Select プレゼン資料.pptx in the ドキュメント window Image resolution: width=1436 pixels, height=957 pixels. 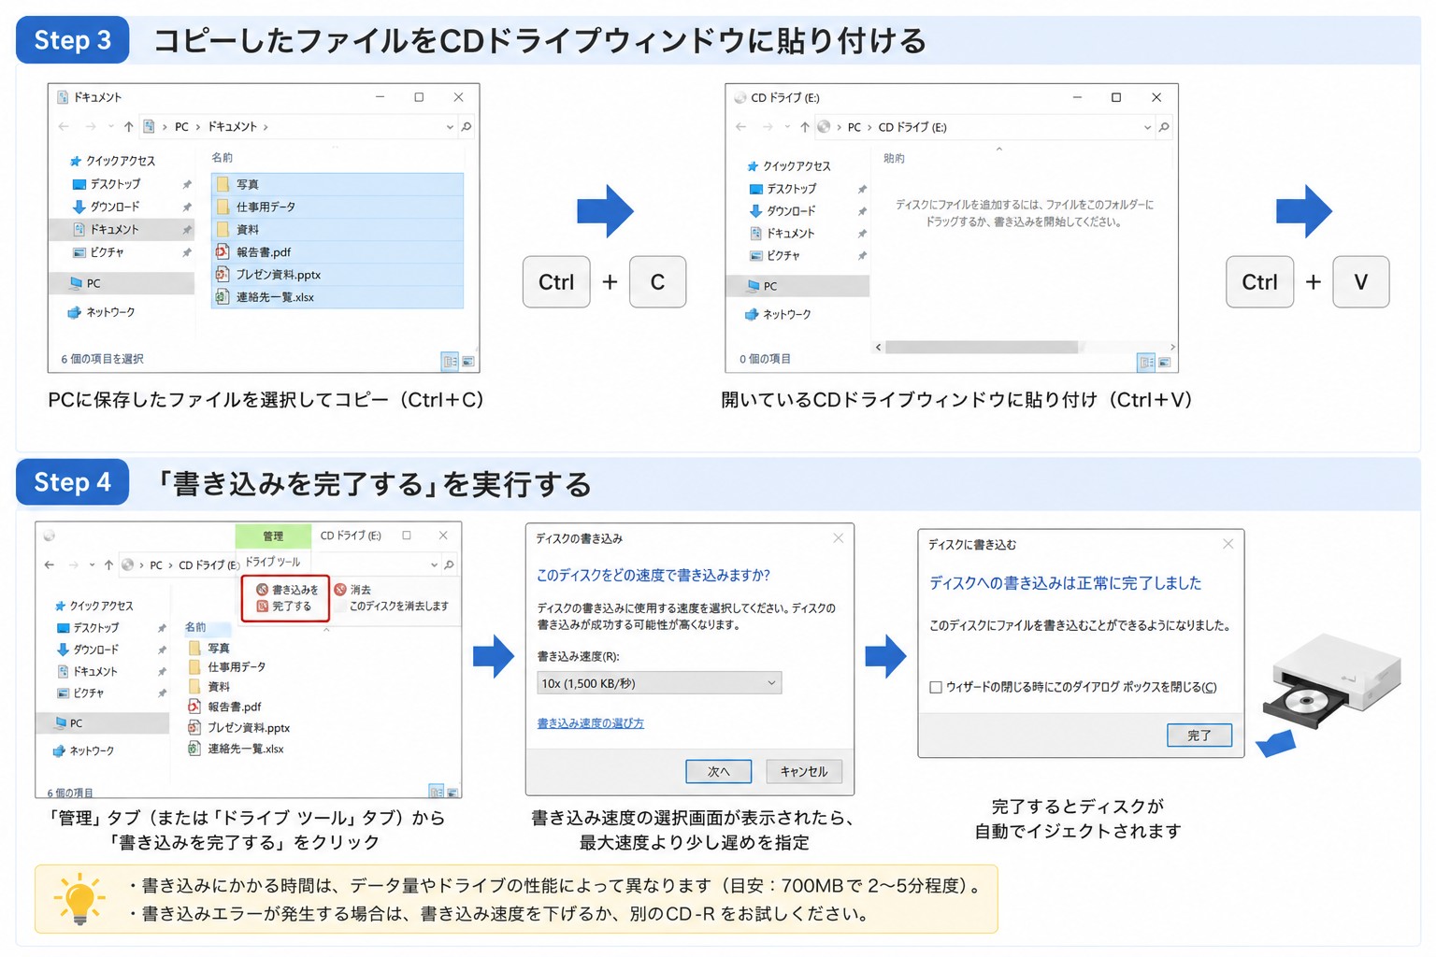337,274
